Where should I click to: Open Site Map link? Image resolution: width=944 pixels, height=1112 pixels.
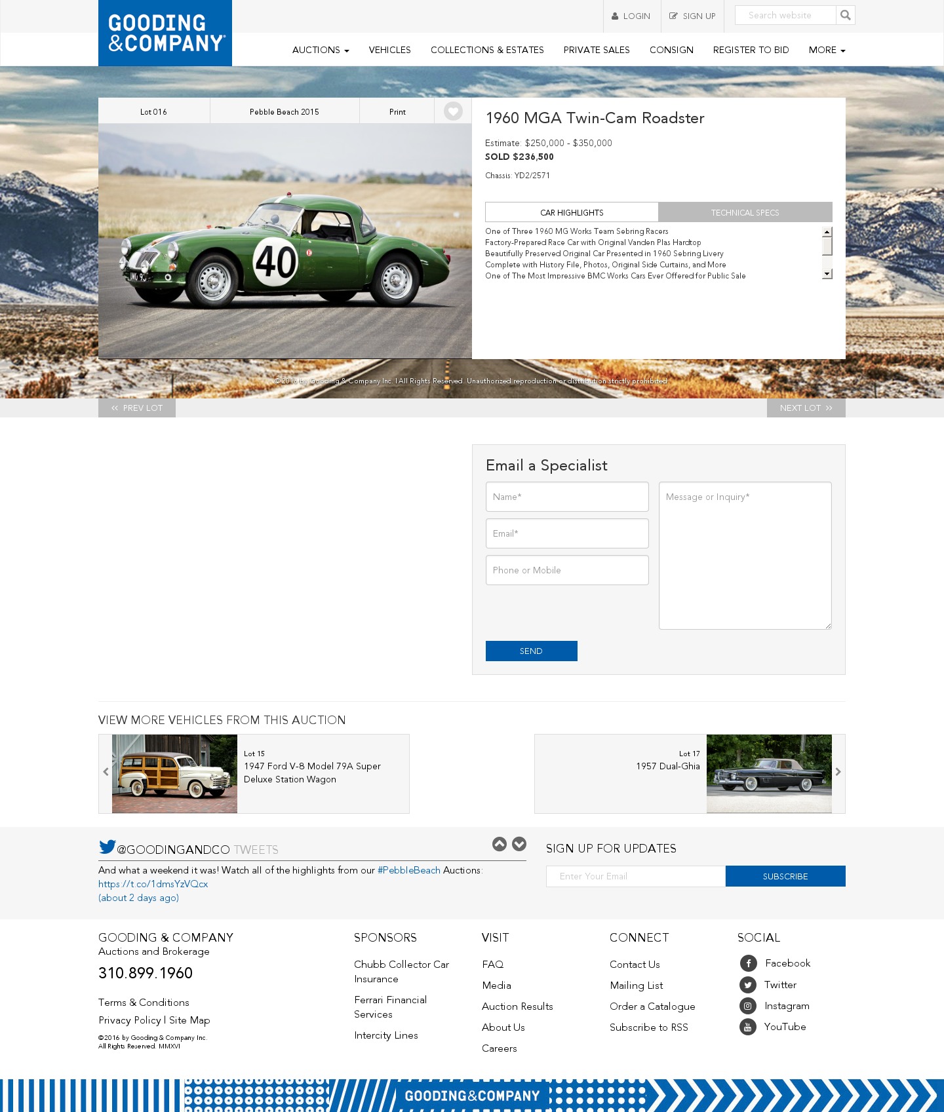coord(189,1020)
